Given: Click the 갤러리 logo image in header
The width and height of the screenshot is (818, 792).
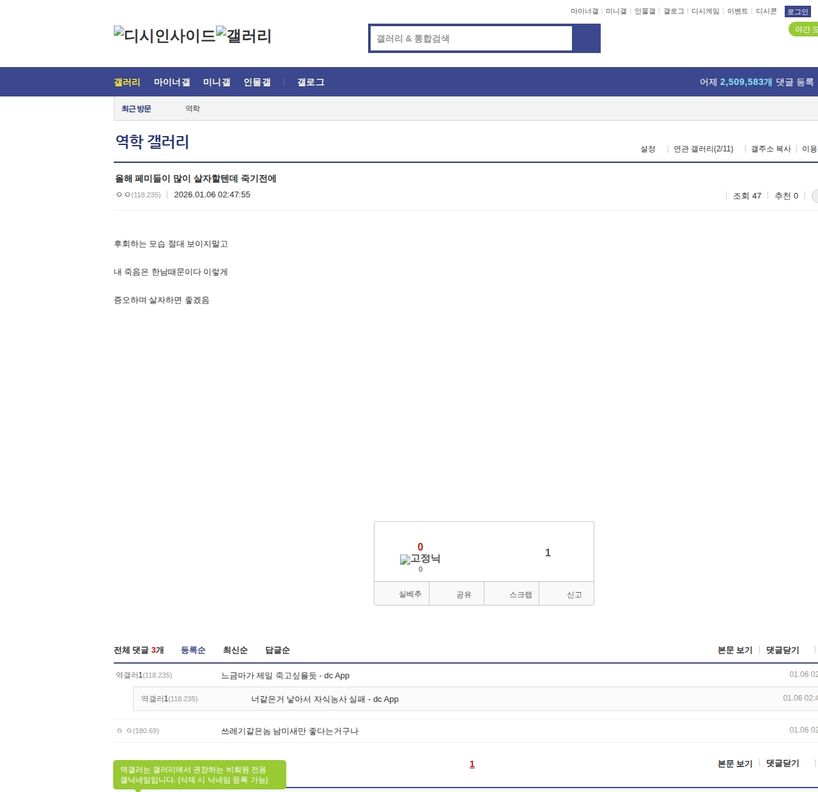Looking at the screenshot, I should click(243, 36).
